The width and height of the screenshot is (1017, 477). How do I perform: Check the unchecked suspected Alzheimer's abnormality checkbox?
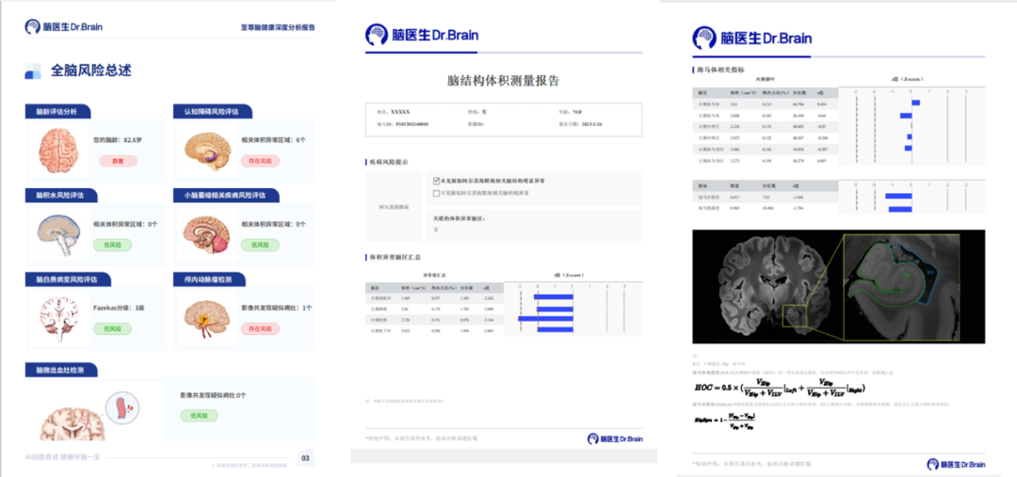tap(437, 192)
